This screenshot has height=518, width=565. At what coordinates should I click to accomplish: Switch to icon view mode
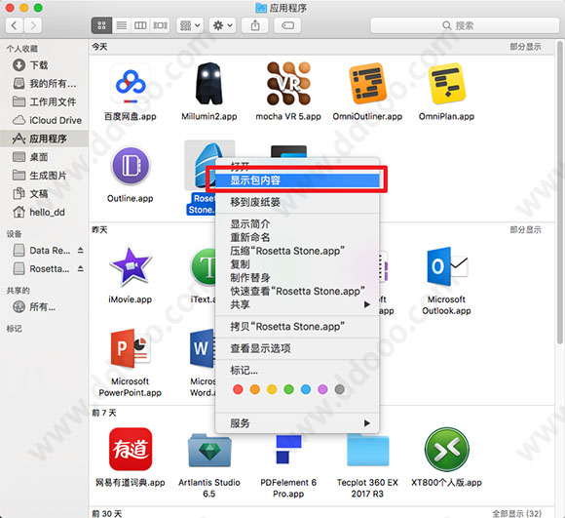pyautogui.click(x=101, y=25)
